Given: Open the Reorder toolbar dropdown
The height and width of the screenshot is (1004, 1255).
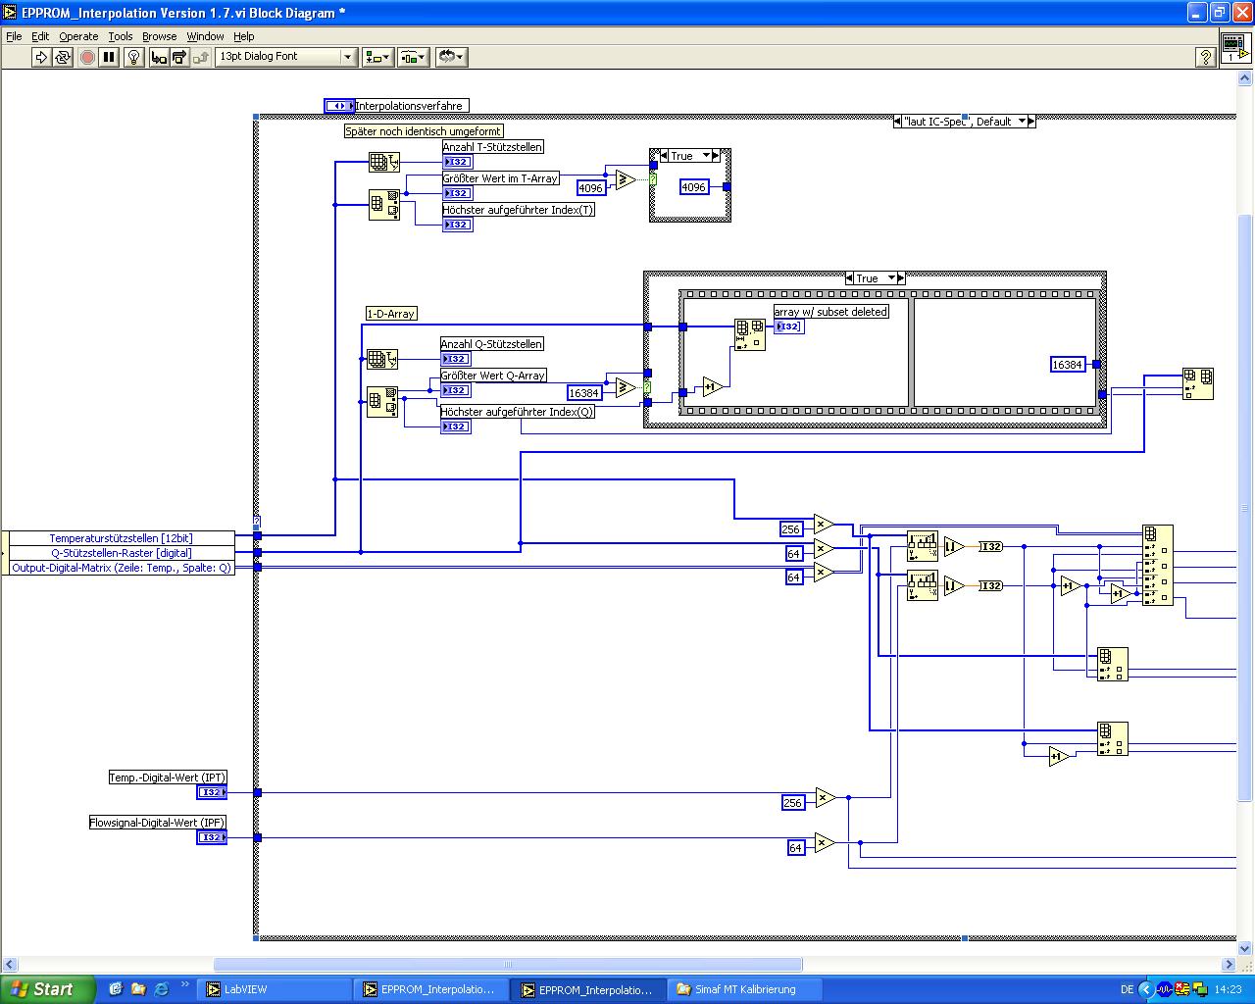Looking at the screenshot, I should pos(451,57).
